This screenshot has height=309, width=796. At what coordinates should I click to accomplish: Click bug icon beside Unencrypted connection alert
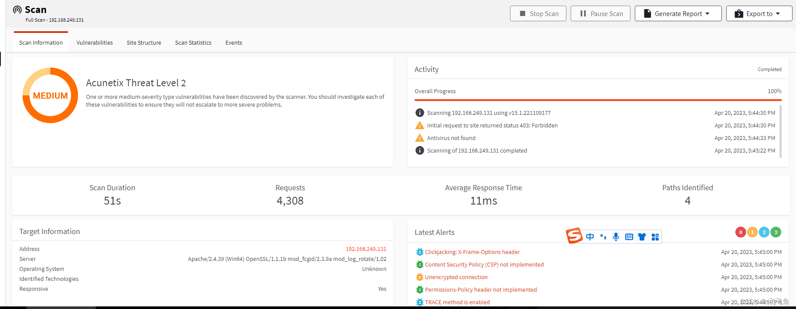point(419,277)
